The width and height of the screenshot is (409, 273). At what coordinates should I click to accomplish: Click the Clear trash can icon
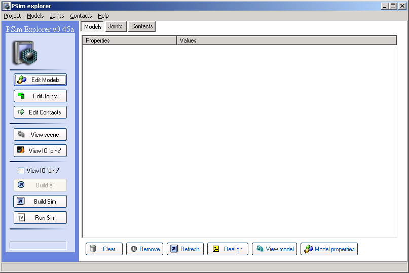93,249
